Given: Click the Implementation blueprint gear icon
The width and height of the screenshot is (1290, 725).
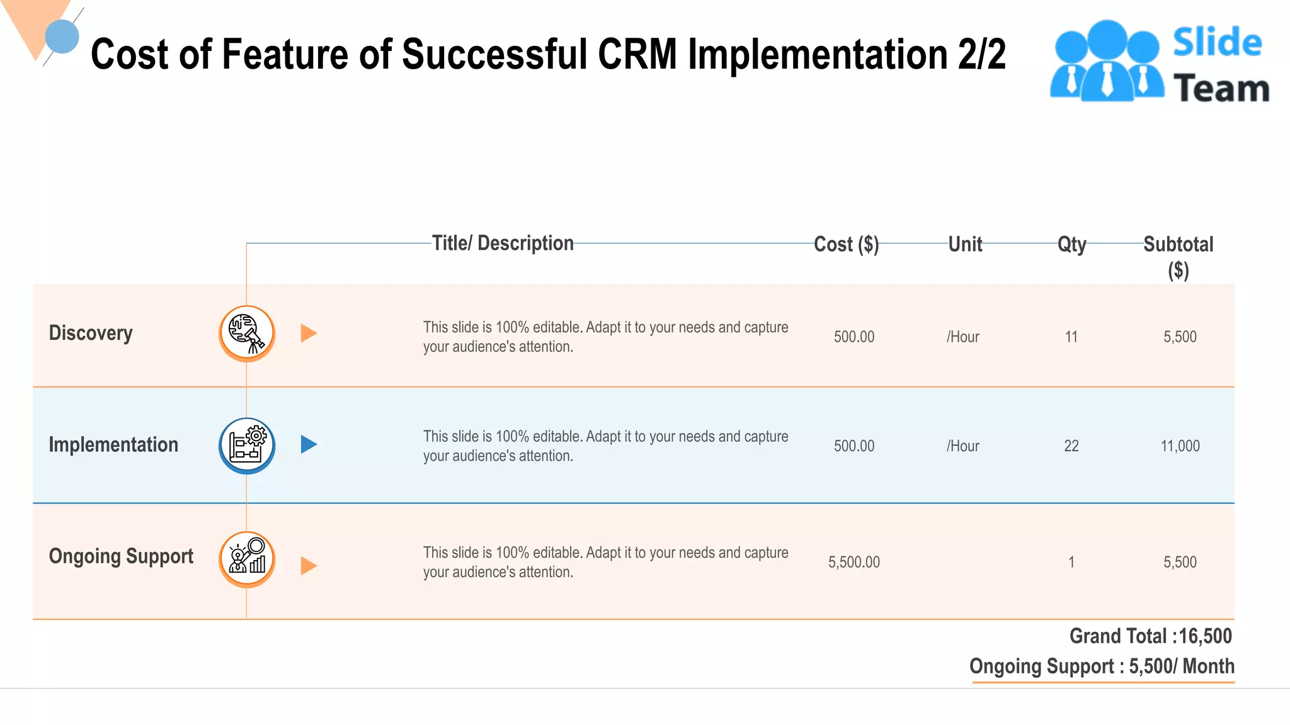Looking at the screenshot, I should tap(247, 445).
